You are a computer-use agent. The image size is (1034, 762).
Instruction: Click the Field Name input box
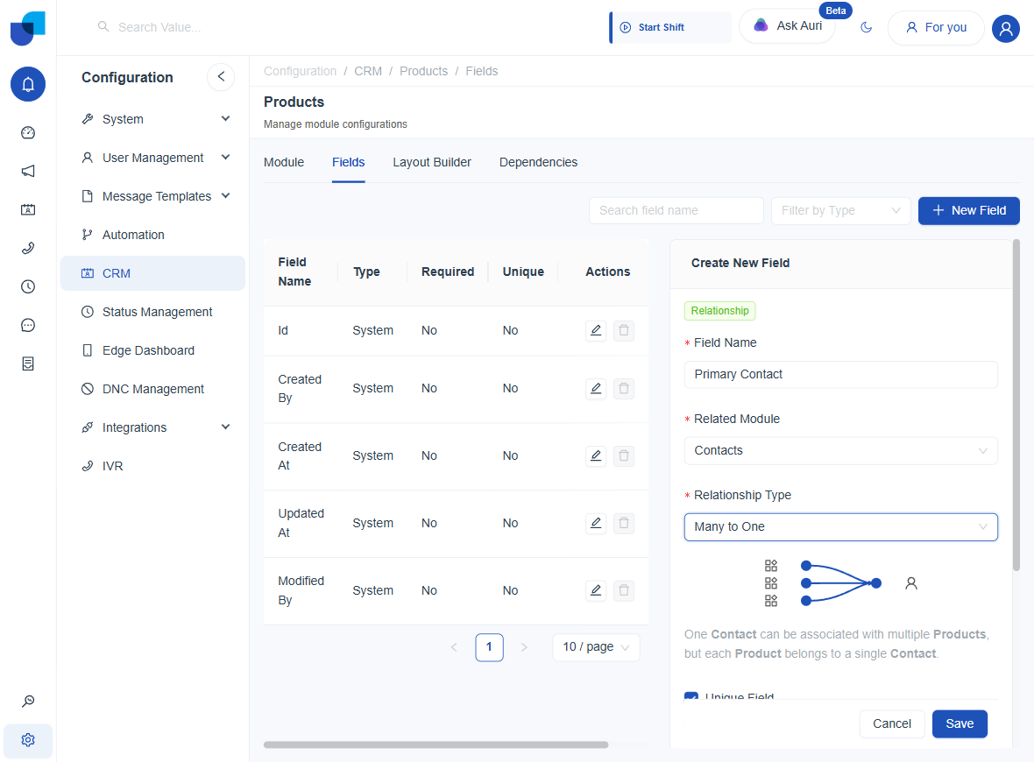[841, 374]
